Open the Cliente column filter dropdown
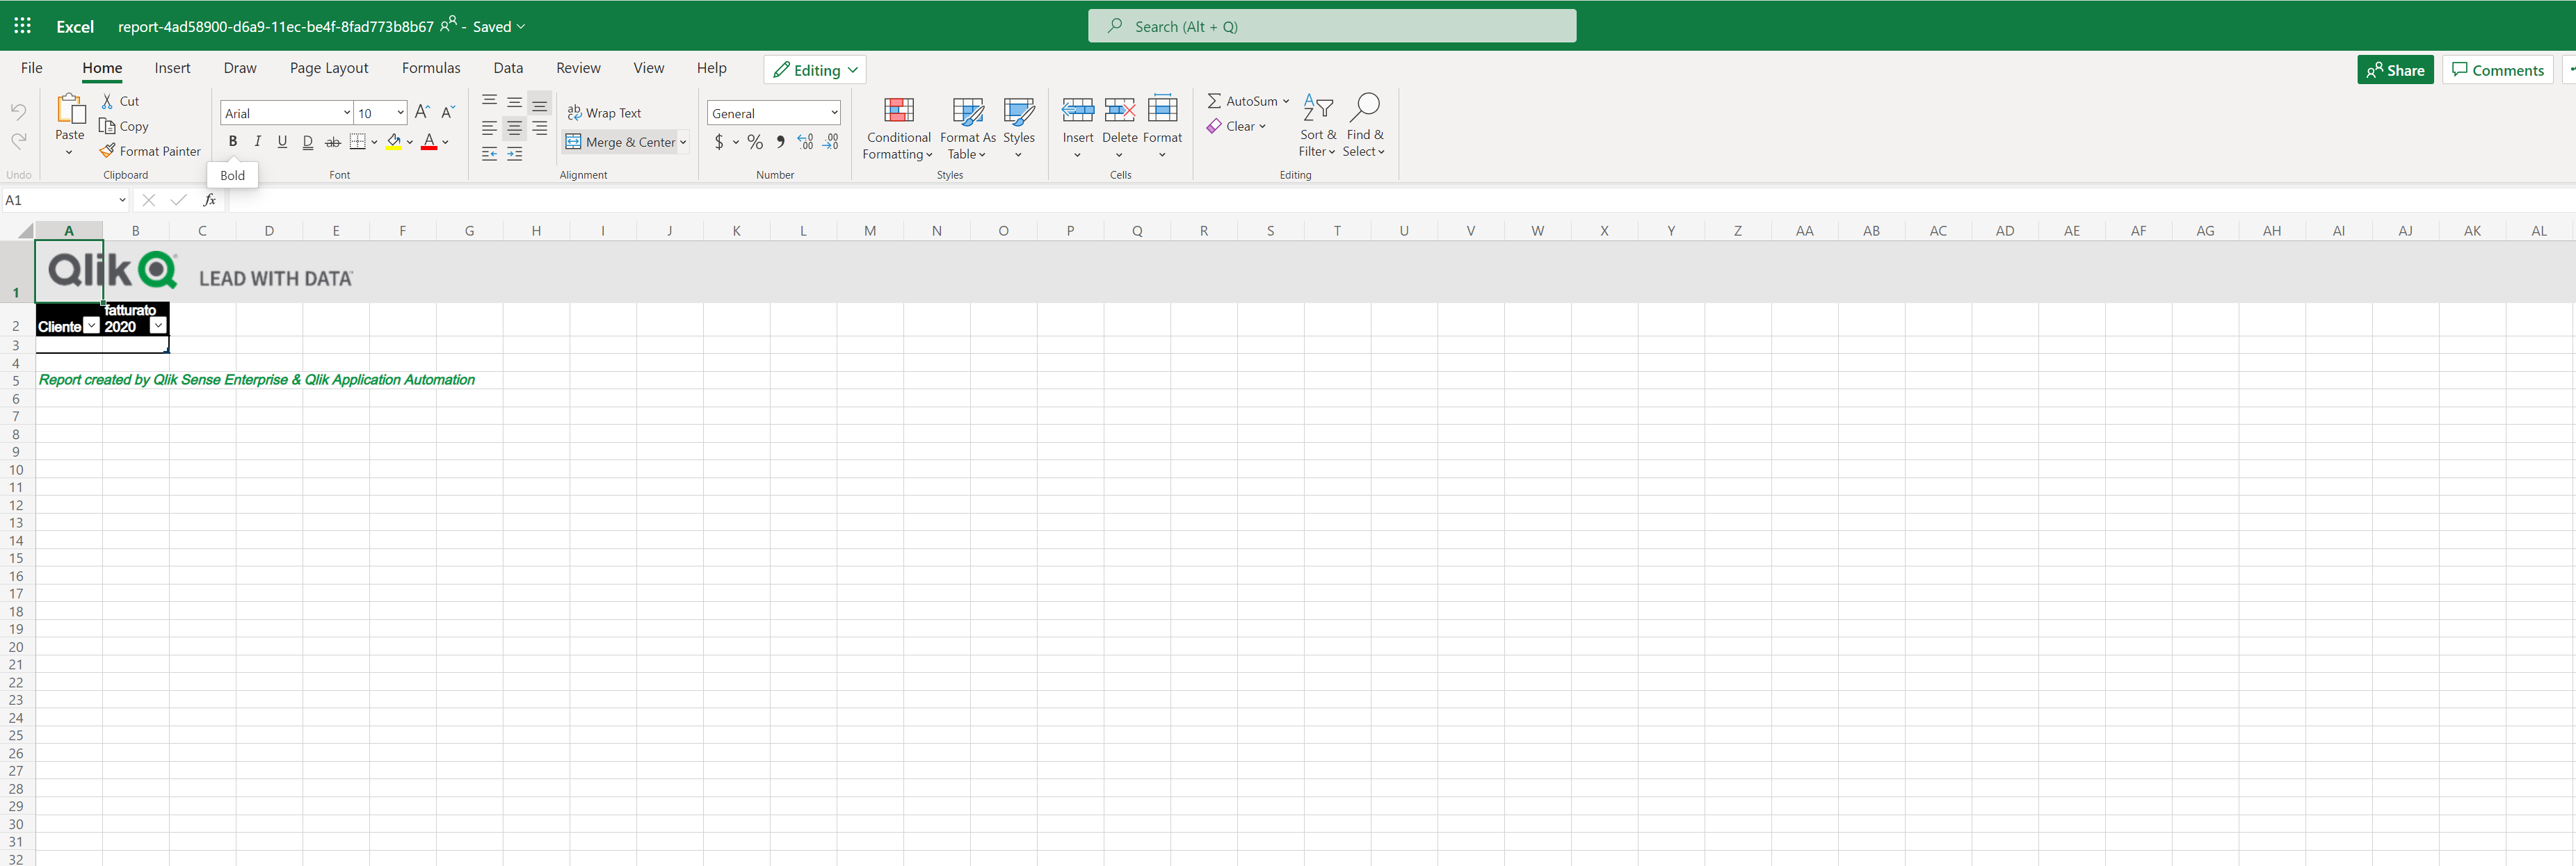The width and height of the screenshot is (2576, 866). [x=91, y=326]
